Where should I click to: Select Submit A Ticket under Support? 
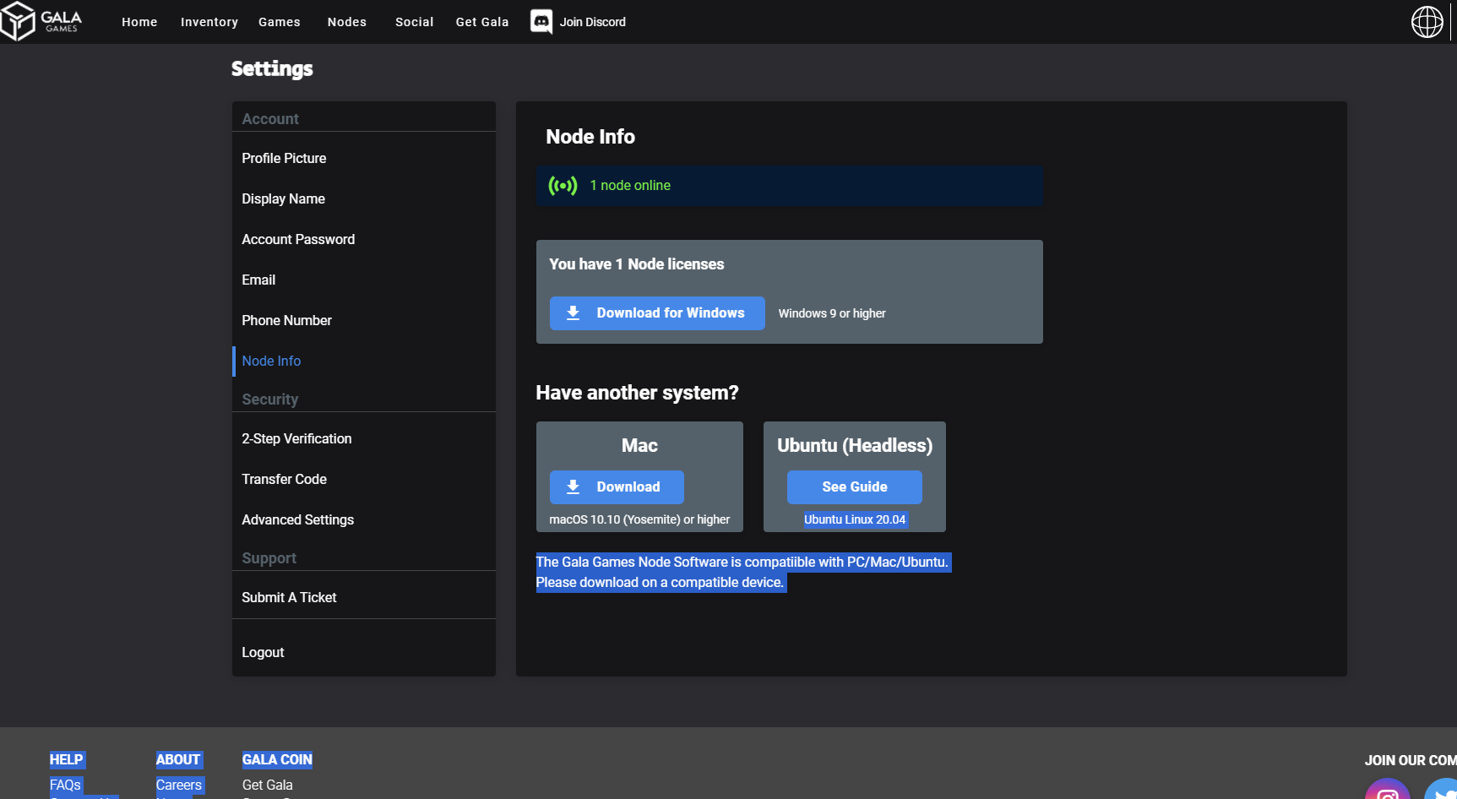(289, 598)
